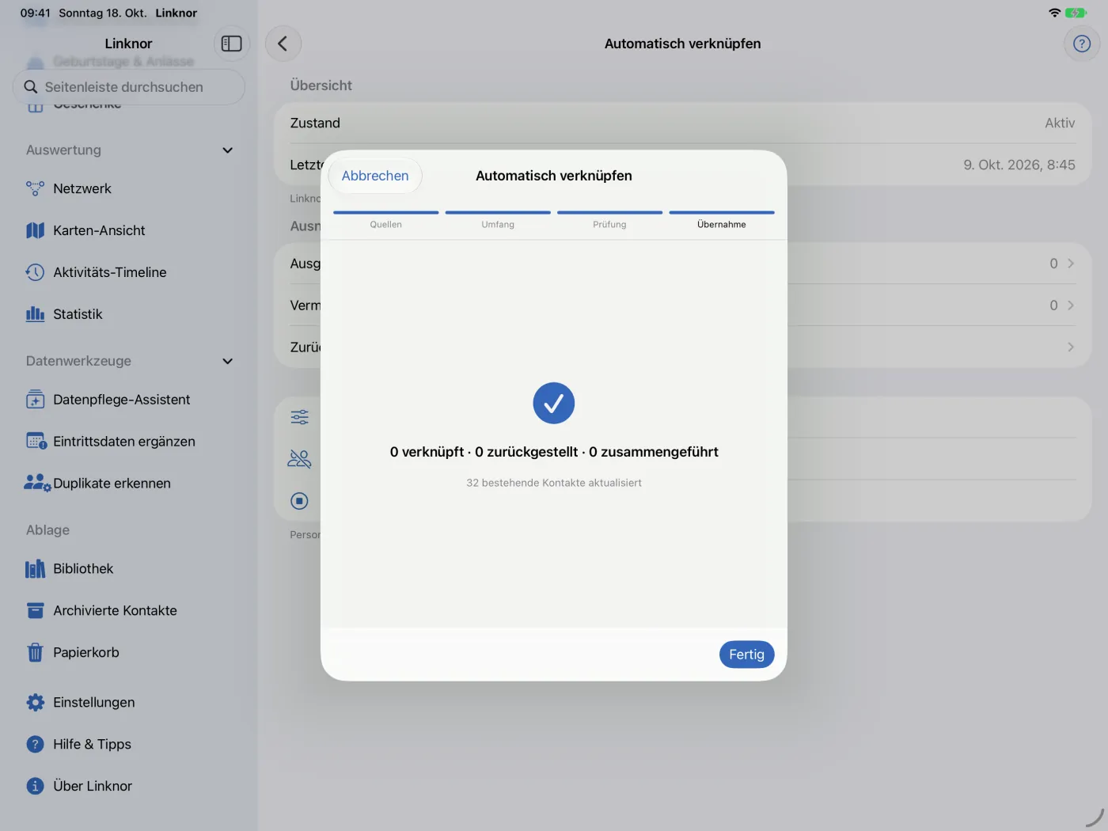Image resolution: width=1108 pixels, height=831 pixels.
Task: Open the Papierkorb trash icon
Action: pyautogui.click(x=35, y=653)
